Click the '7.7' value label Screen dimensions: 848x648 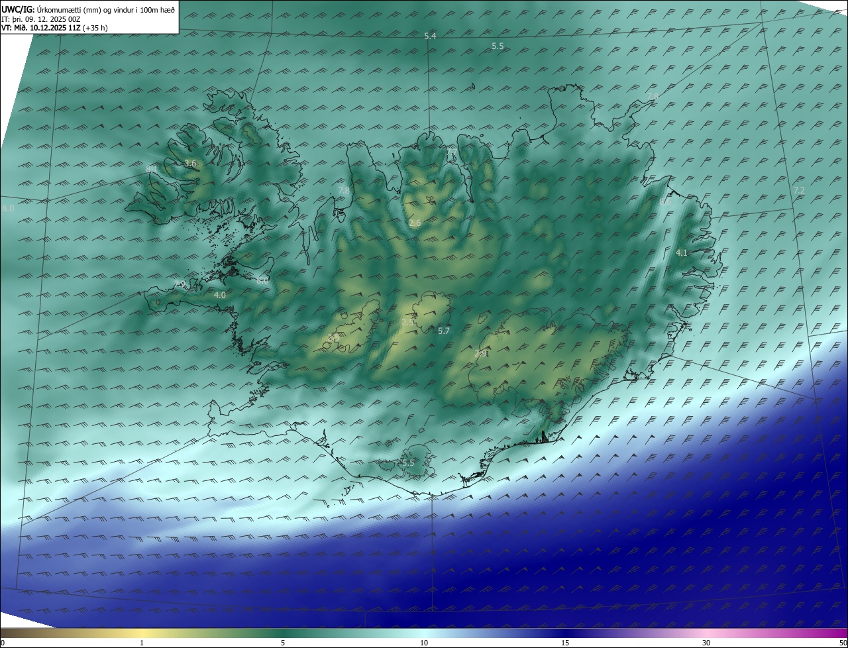point(451,153)
